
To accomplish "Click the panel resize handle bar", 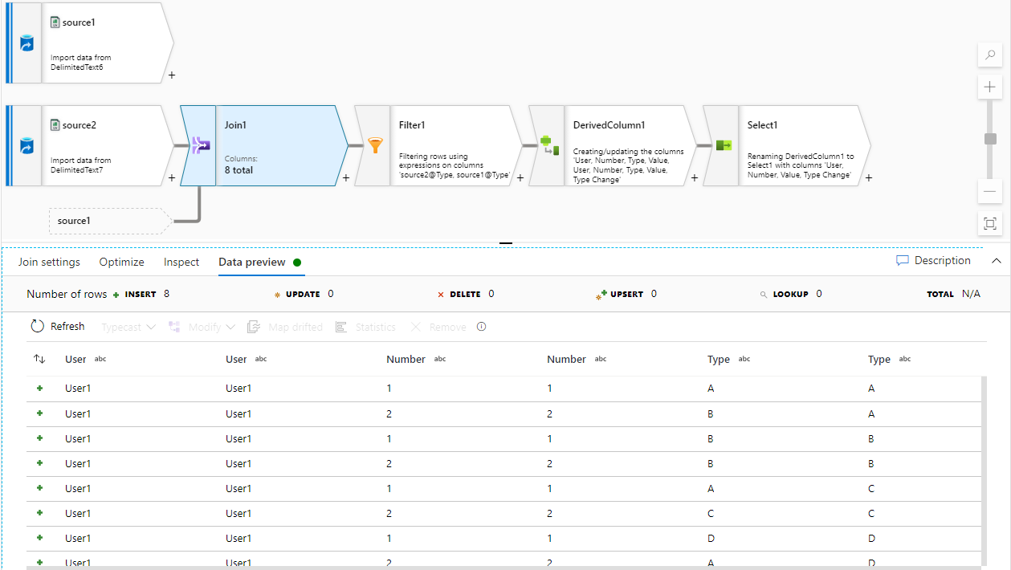I will 506,242.
